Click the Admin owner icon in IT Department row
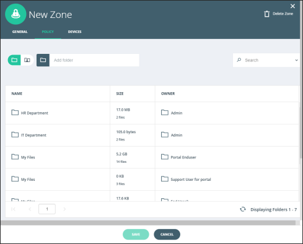The width and height of the screenshot is (303, 244). tap(165, 134)
